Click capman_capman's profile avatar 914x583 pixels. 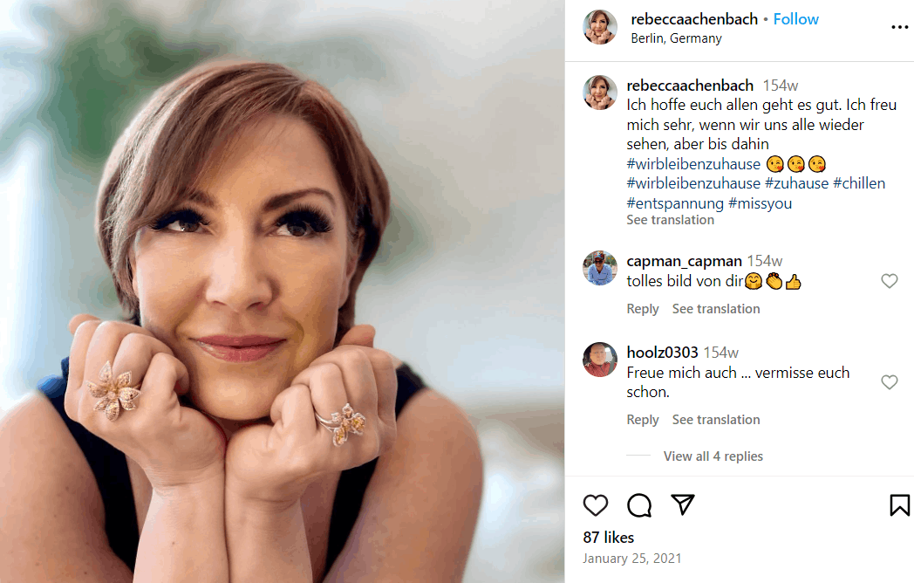pyautogui.click(x=599, y=268)
